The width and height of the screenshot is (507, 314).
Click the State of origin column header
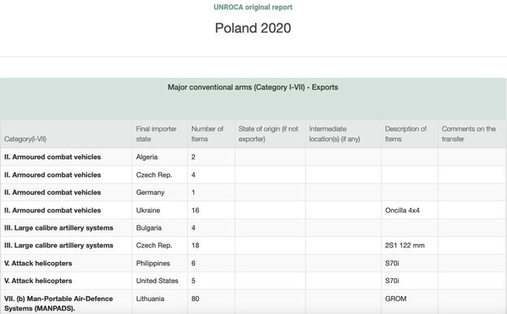click(268, 134)
